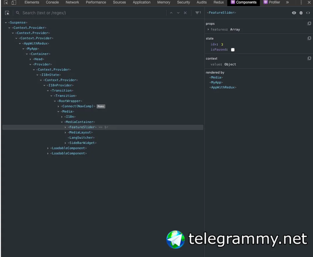Open the Security tab
The width and height of the screenshot is (313, 257).
click(x=183, y=2)
